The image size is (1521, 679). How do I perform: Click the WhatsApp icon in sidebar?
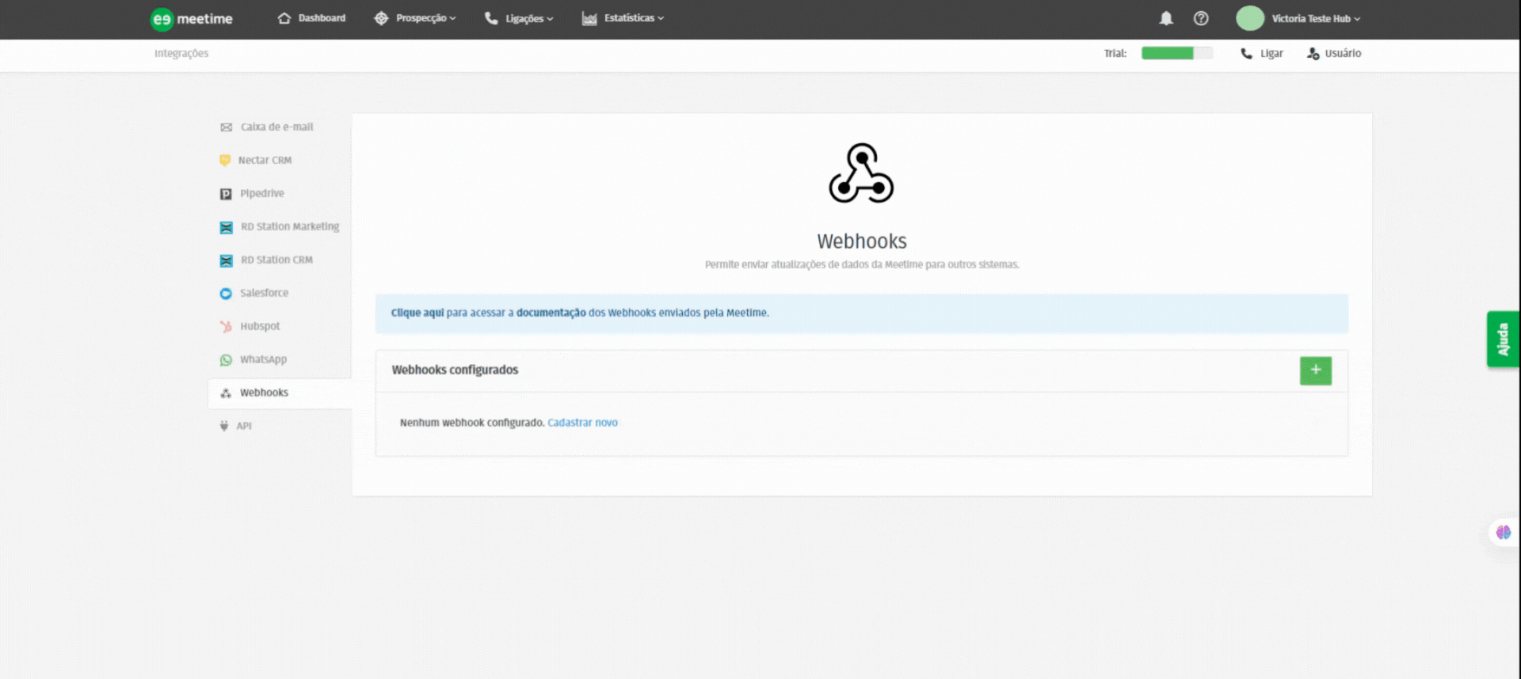click(226, 360)
